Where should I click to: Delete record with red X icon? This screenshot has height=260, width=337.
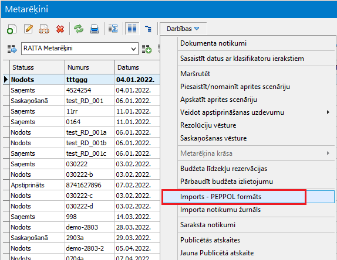point(60,29)
